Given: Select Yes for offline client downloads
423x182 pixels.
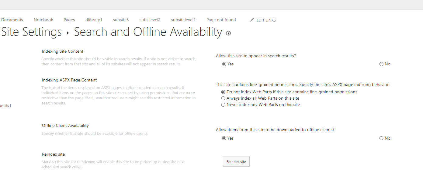Looking at the screenshot, I should (224, 138).
